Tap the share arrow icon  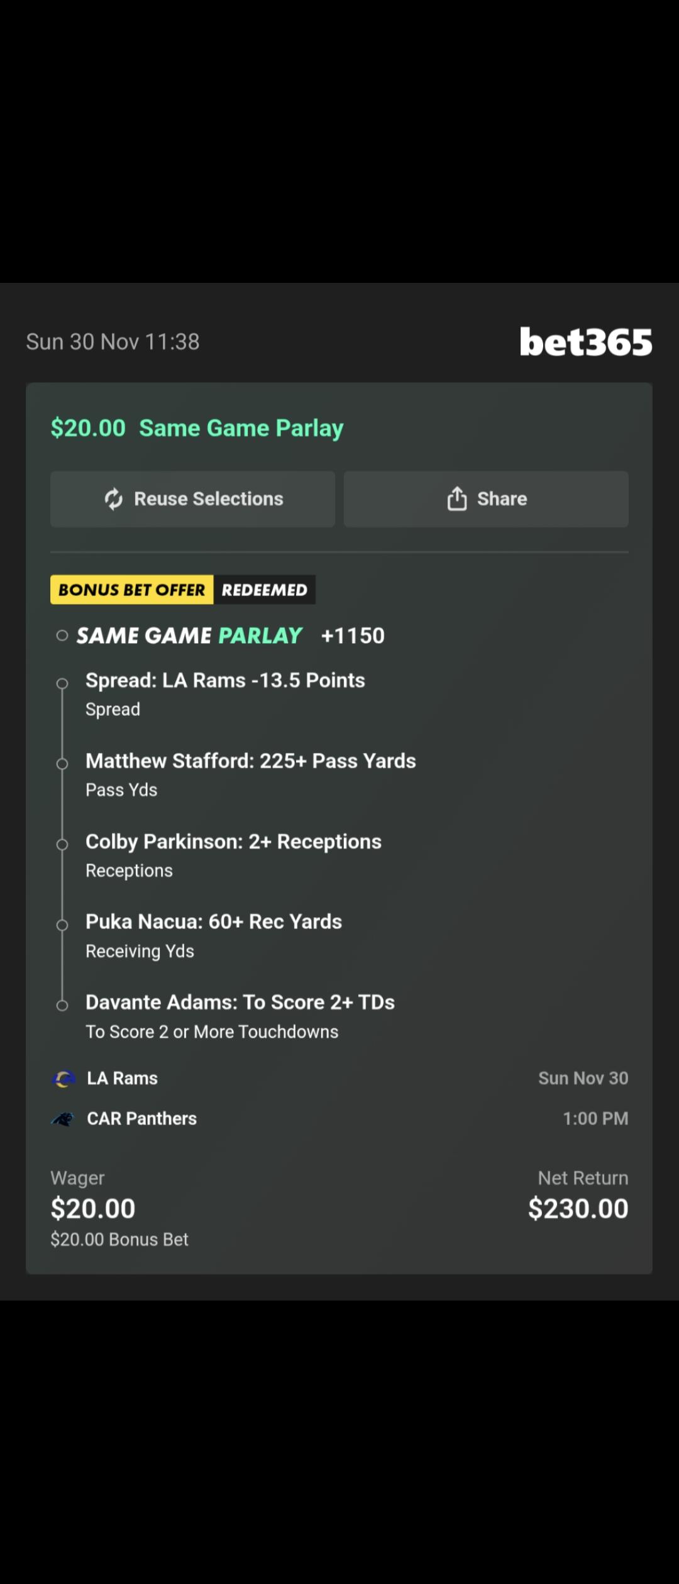click(x=457, y=499)
